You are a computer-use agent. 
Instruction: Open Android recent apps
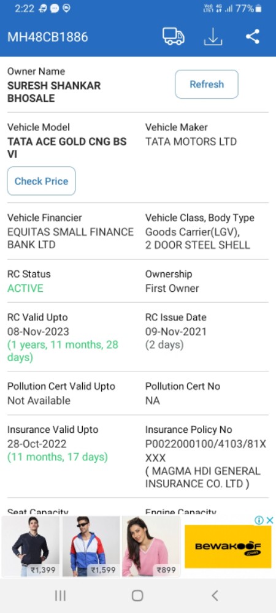pyautogui.click(x=60, y=595)
